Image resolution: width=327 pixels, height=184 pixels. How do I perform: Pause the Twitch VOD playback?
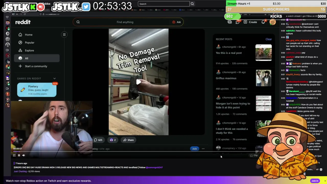click(19, 155)
